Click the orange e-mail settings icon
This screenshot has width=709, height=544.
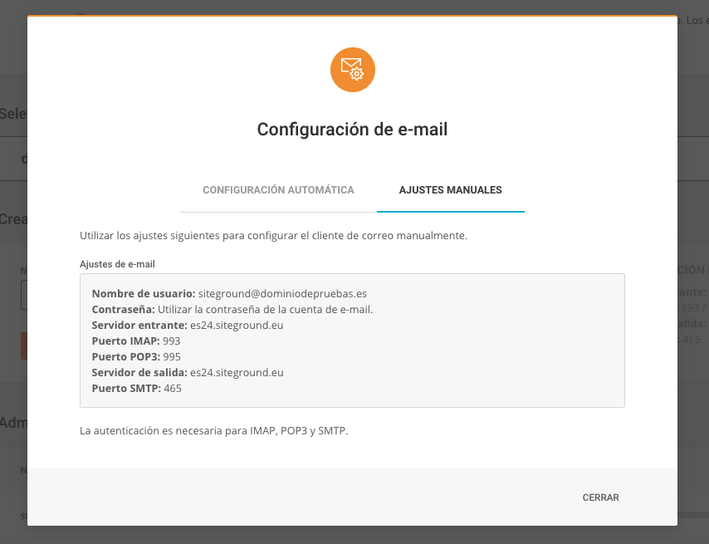(x=353, y=70)
